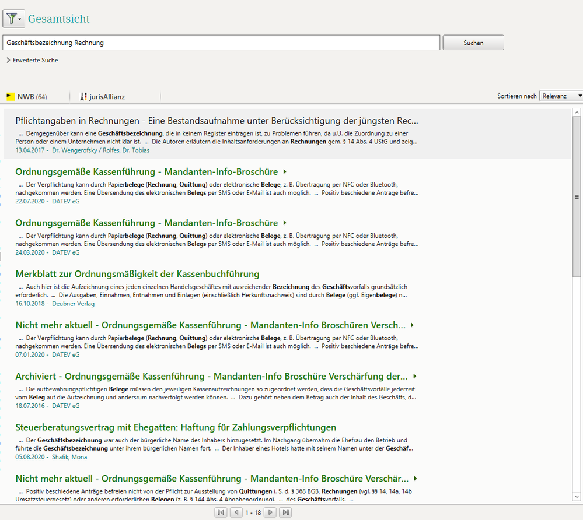Open the filter funnel icon menu

point(13,19)
